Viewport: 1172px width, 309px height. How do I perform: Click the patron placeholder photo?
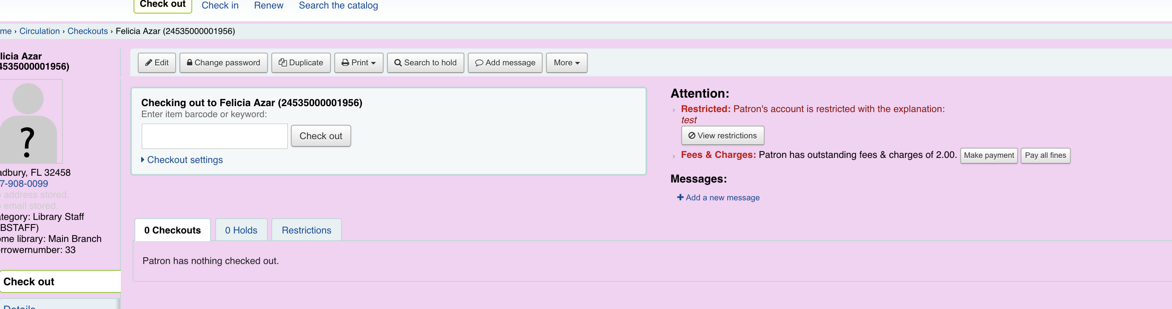pos(30,121)
